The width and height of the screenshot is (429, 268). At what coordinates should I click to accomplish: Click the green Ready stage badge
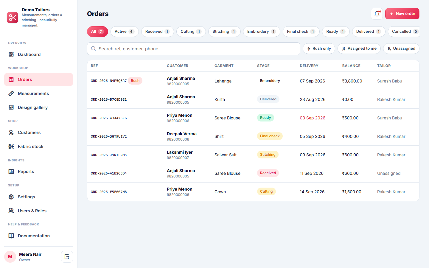pyautogui.click(x=265, y=118)
